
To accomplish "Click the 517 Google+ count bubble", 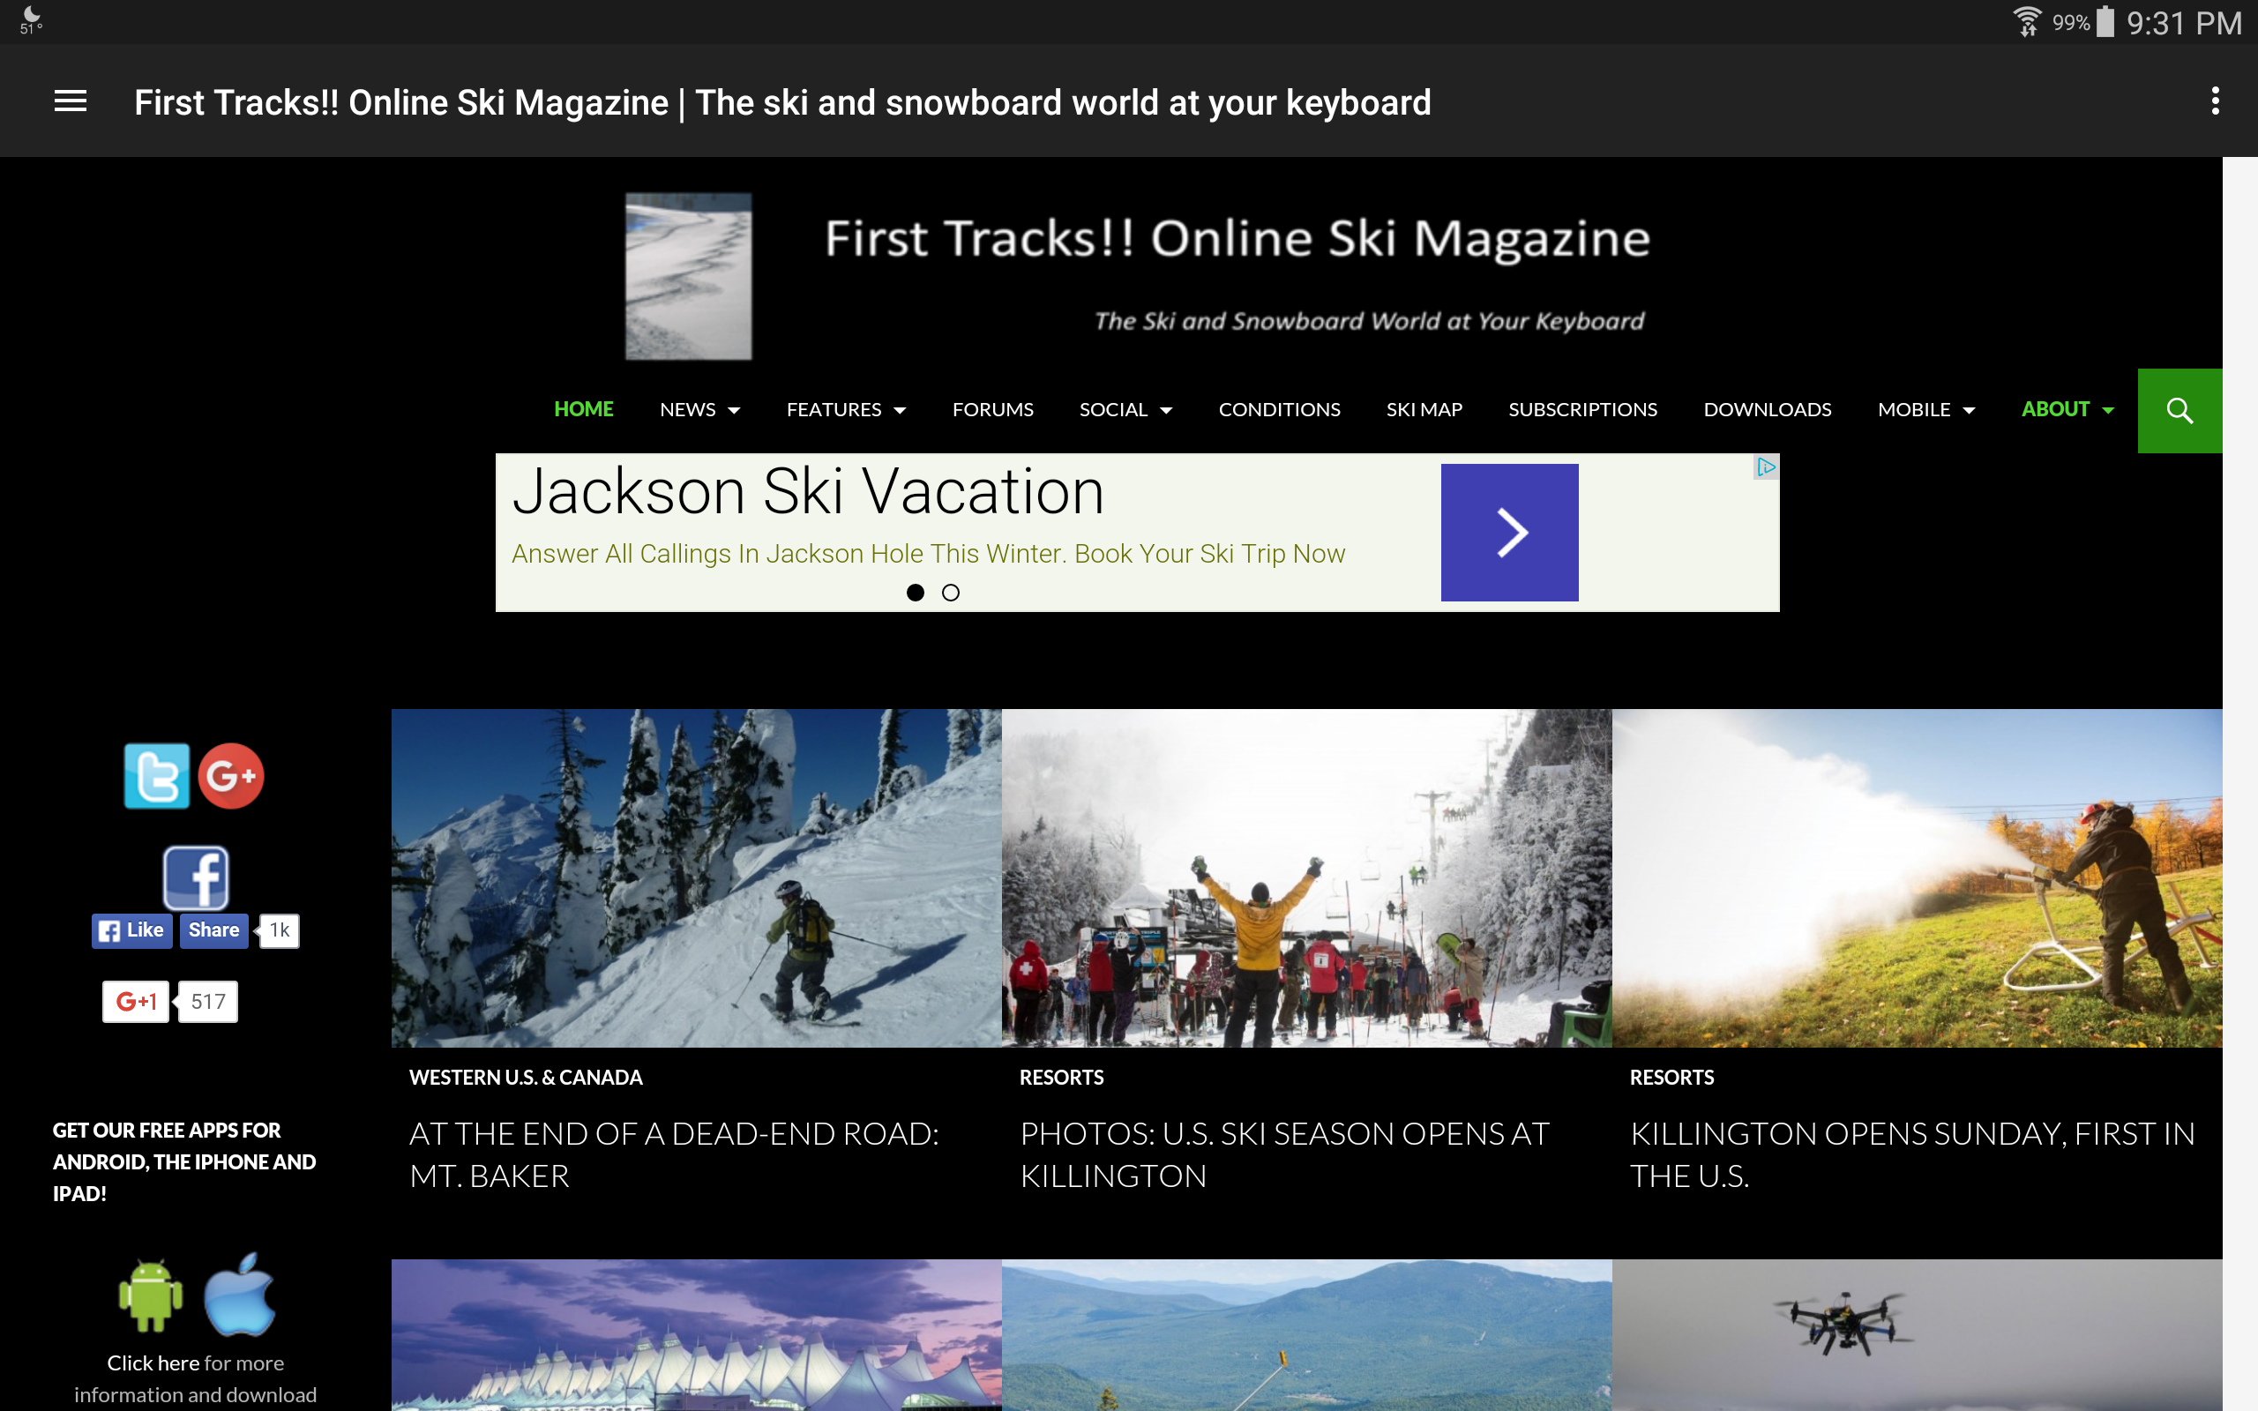I will click(208, 1001).
